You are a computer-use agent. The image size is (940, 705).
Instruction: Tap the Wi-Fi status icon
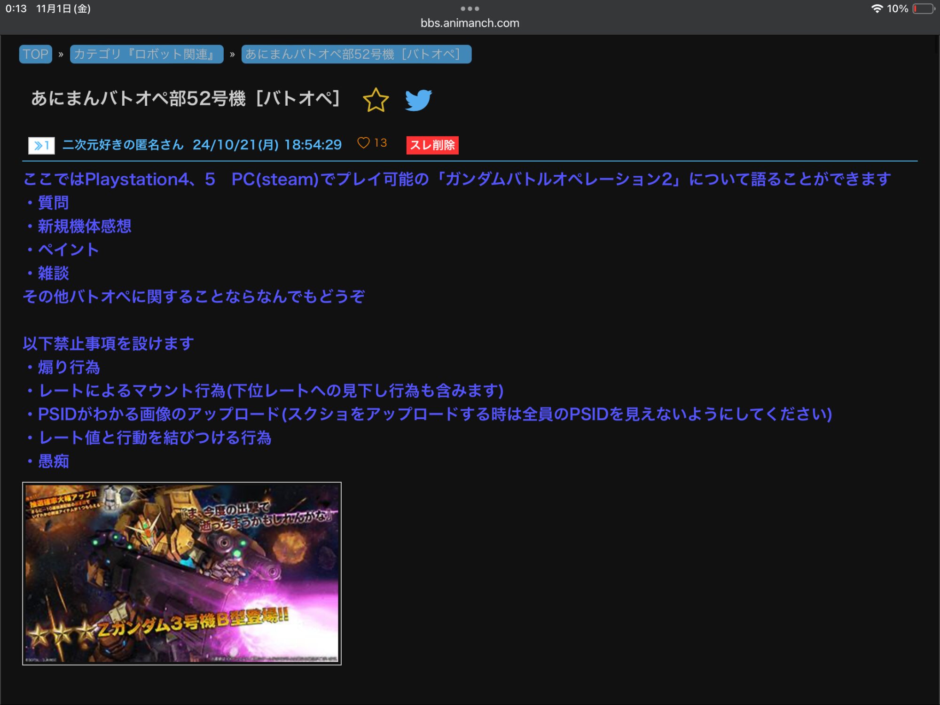point(877,8)
